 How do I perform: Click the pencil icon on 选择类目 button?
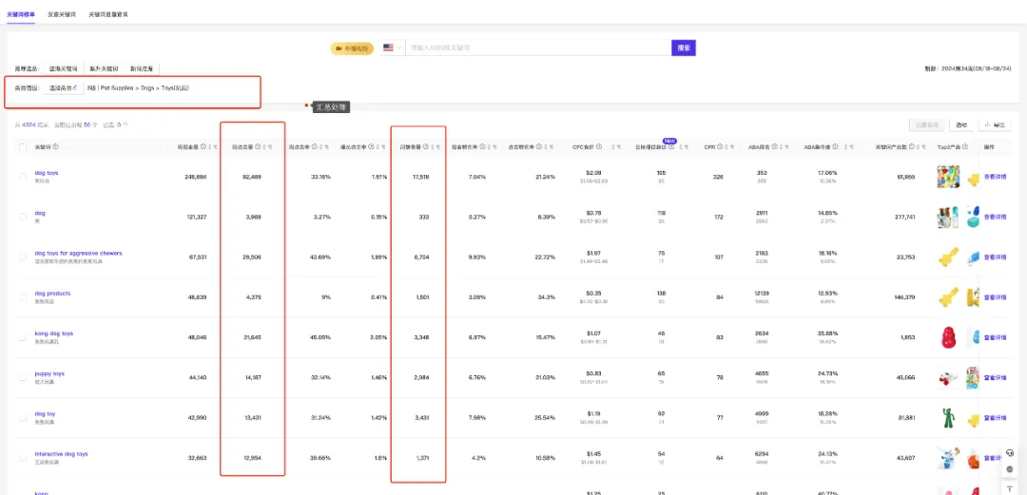[76, 87]
